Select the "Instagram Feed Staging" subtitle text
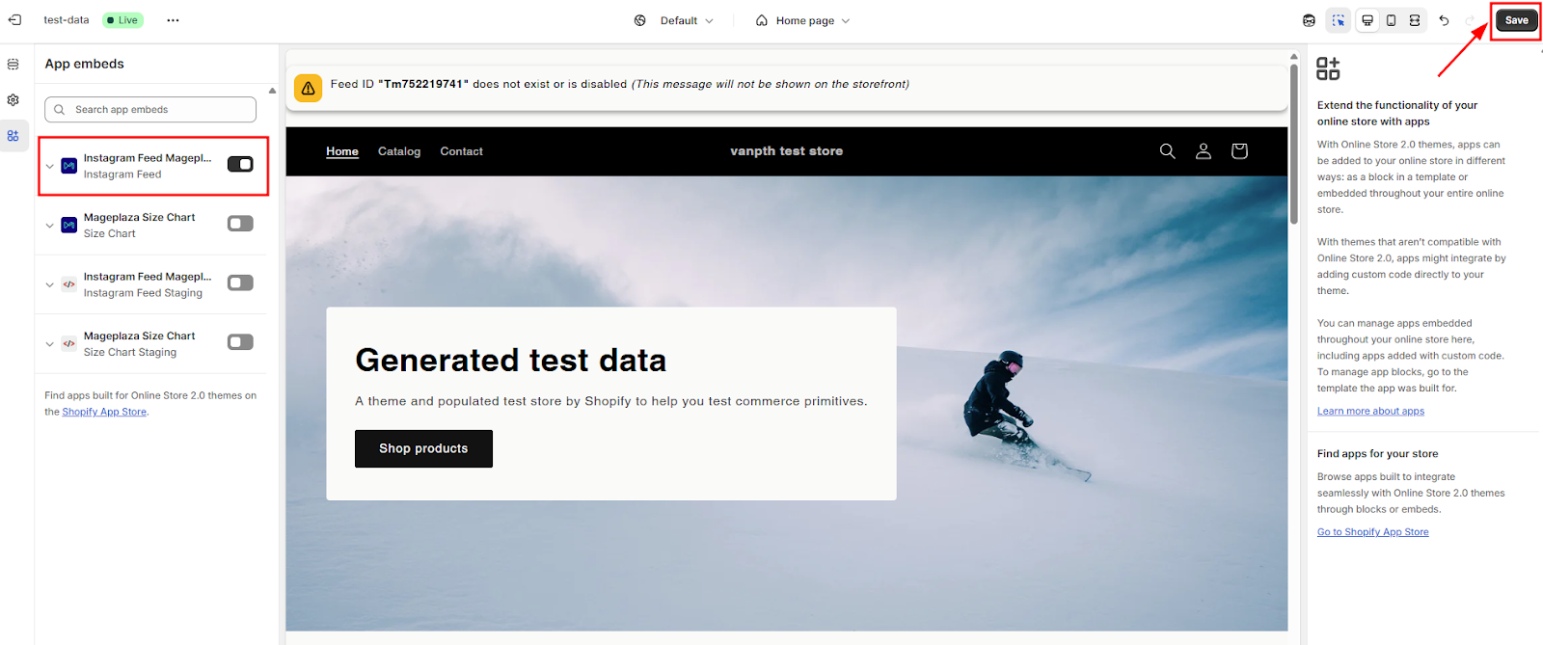The height and width of the screenshot is (645, 1543). (x=143, y=293)
